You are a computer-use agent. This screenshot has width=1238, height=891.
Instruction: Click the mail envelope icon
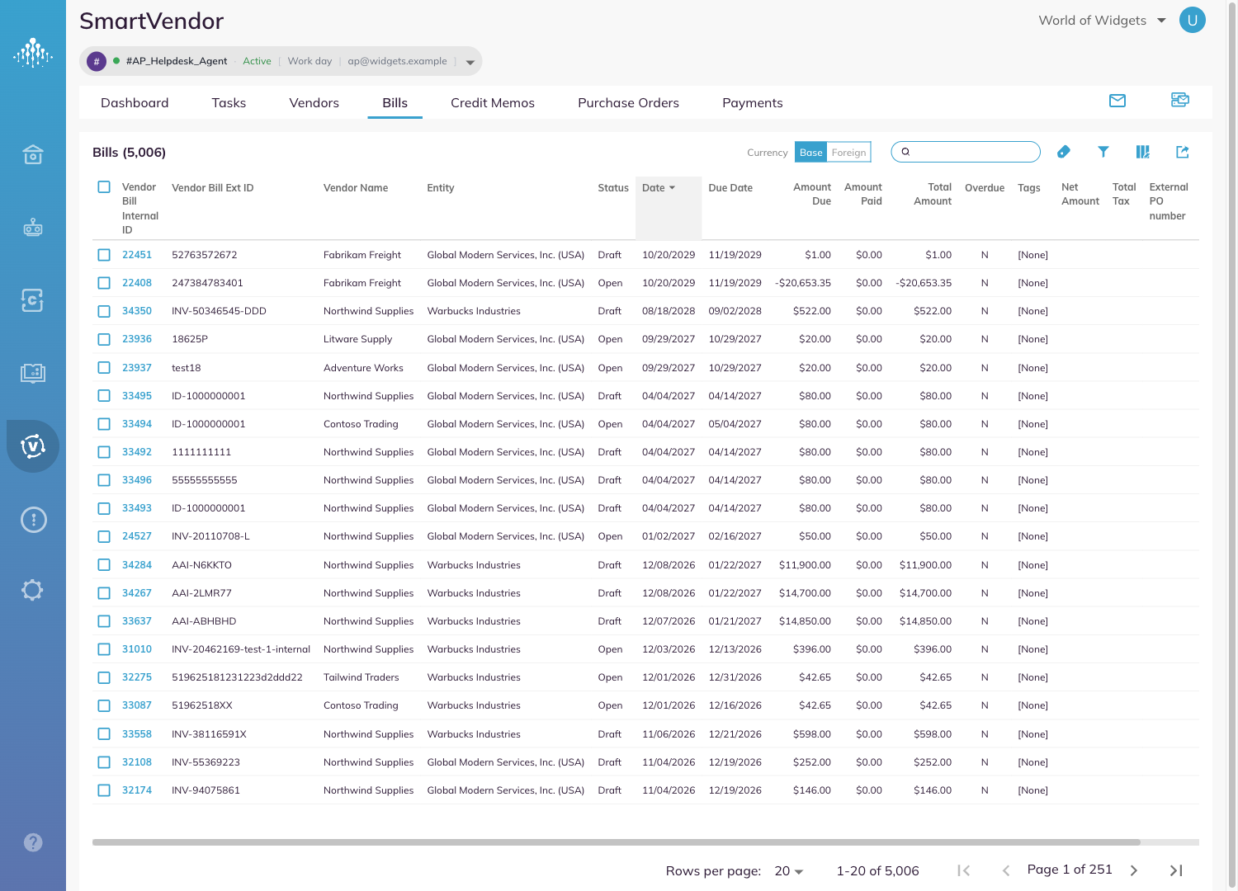[1118, 101]
